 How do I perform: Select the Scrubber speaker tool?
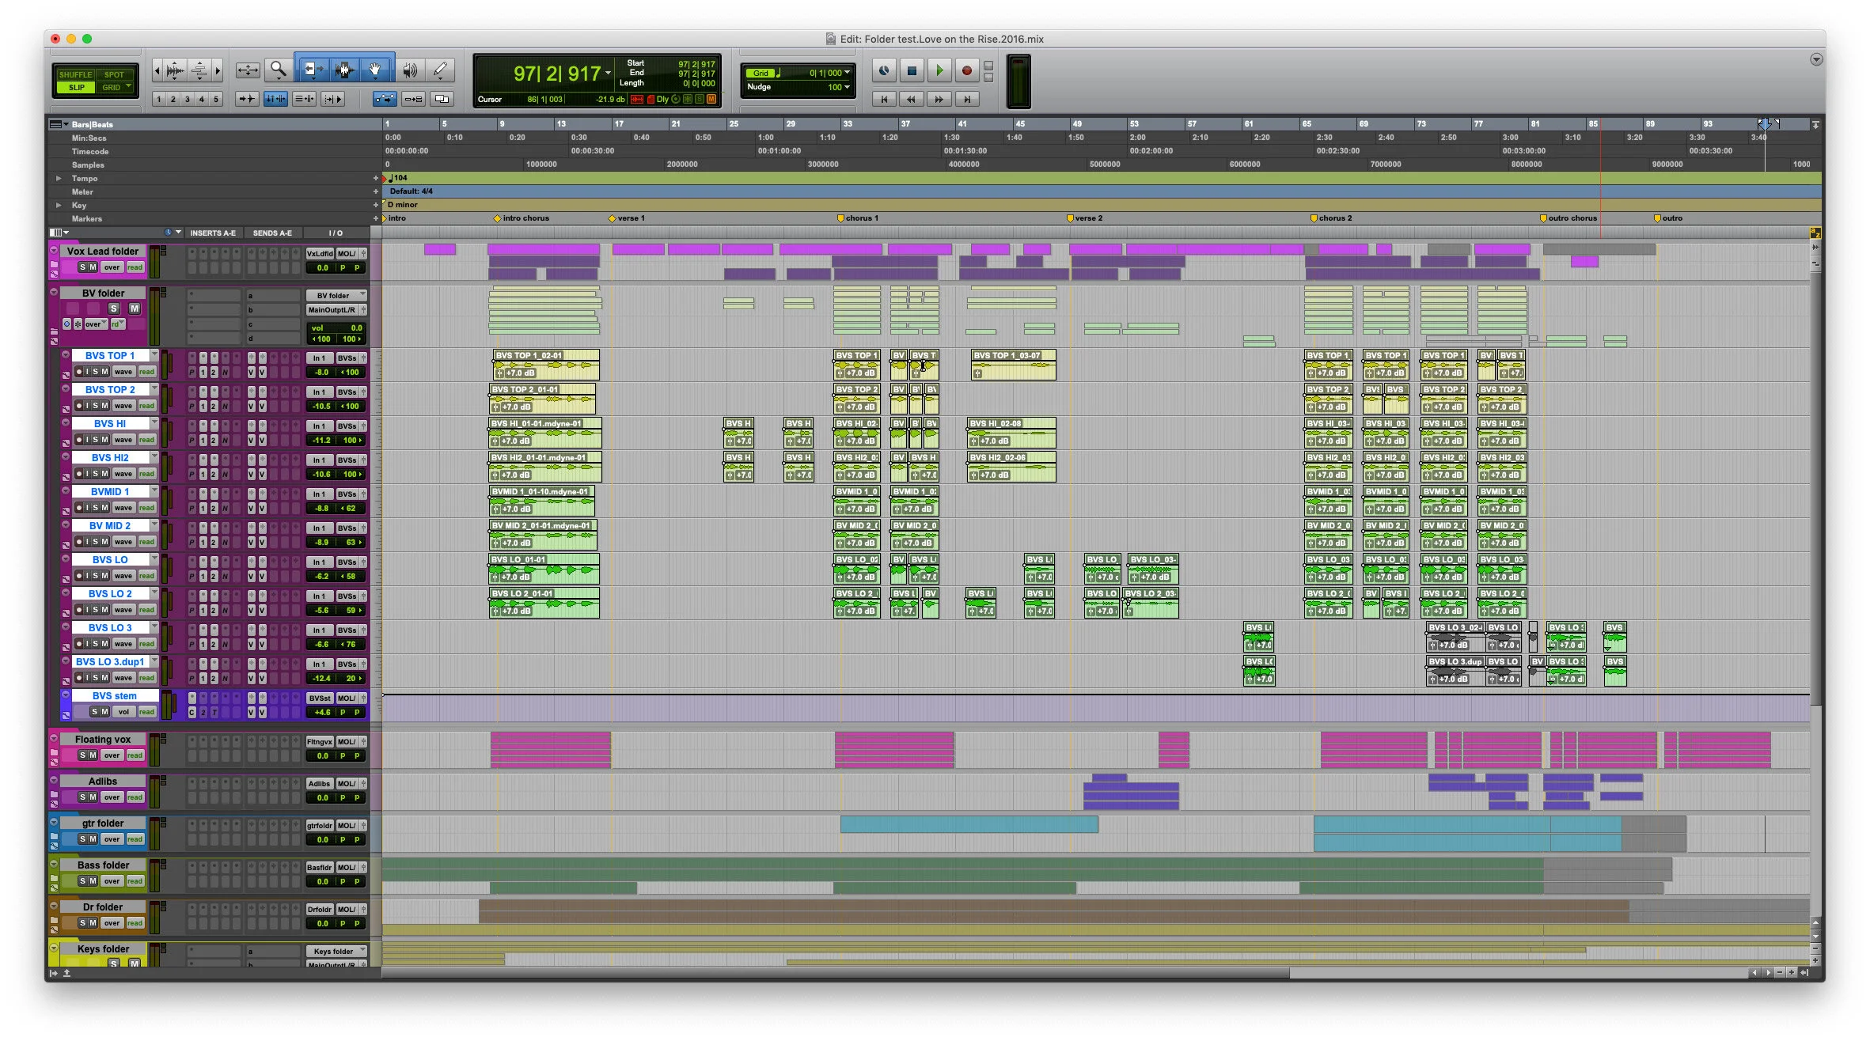point(409,70)
